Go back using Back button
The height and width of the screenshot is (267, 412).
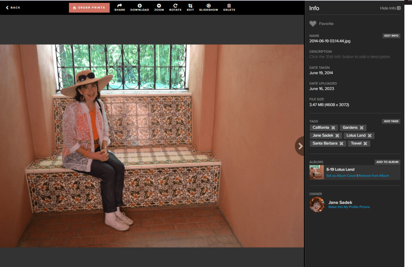[13, 8]
